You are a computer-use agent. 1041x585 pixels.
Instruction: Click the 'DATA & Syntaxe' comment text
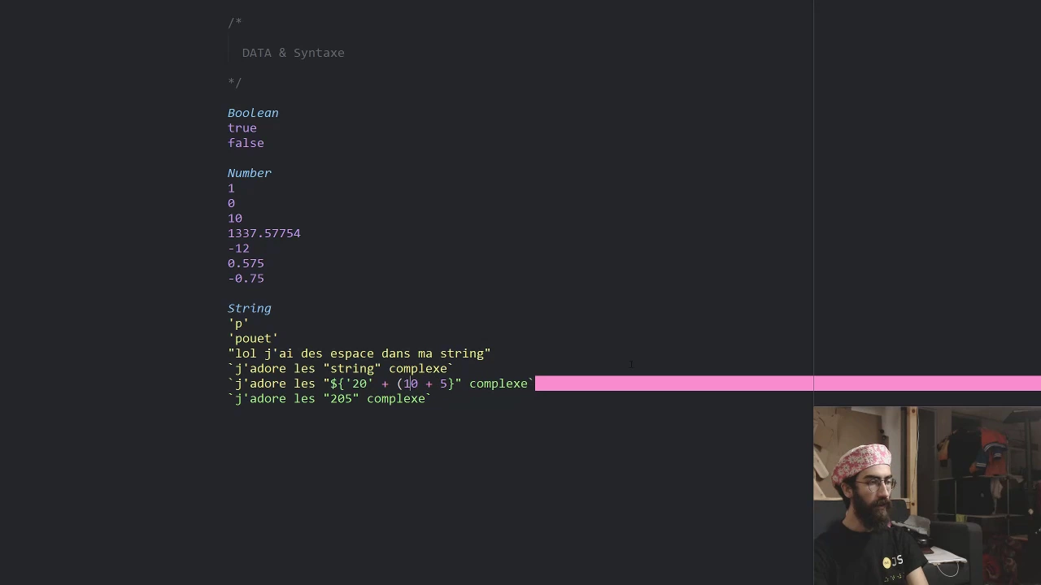point(293,53)
